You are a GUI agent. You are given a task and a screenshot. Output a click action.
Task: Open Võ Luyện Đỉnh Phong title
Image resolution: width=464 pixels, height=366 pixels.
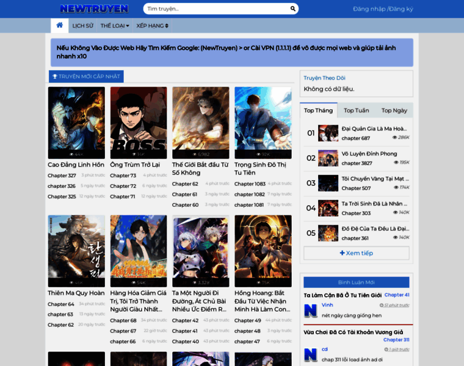point(369,154)
